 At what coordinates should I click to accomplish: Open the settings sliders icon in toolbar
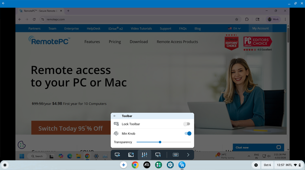[144, 155]
